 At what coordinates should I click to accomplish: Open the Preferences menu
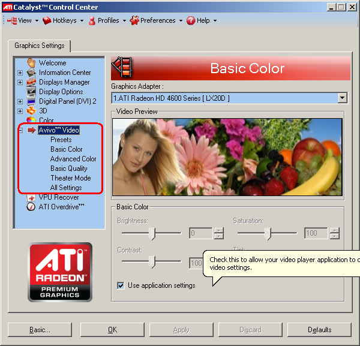tap(158, 20)
